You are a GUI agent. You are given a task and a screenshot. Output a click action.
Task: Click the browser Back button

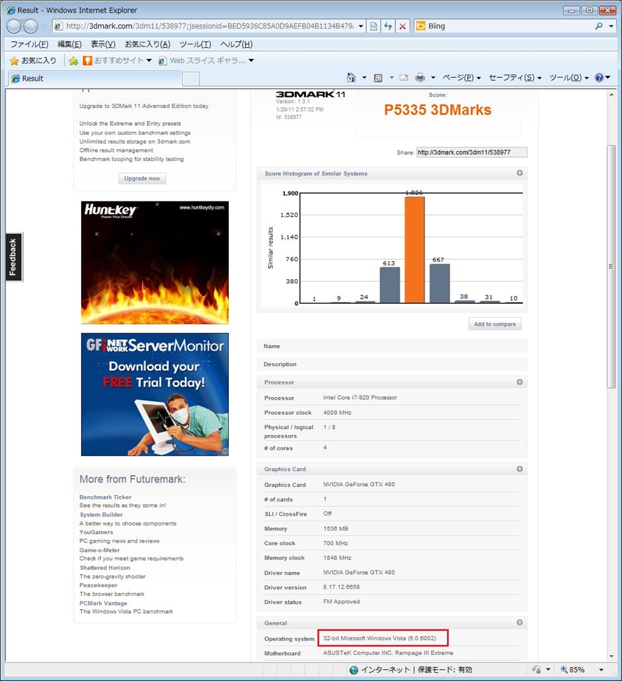(14, 27)
